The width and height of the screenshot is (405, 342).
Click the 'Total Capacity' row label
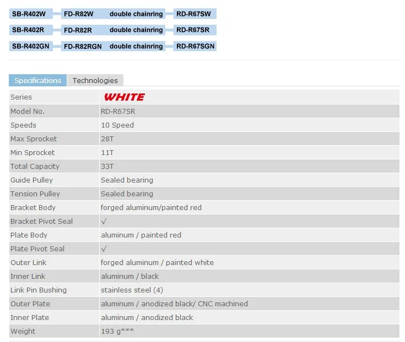coord(35,167)
